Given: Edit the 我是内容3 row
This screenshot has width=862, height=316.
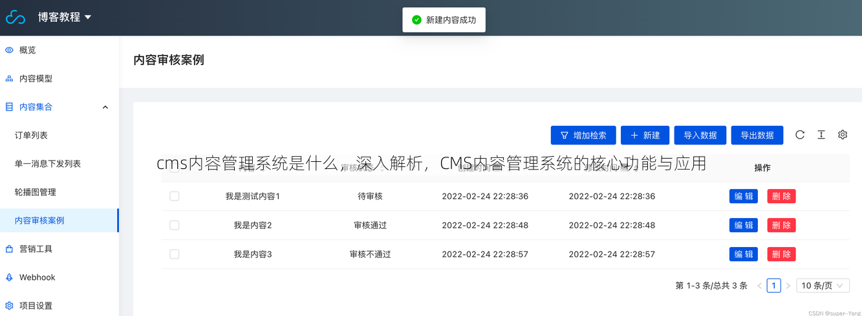Looking at the screenshot, I should 744,254.
